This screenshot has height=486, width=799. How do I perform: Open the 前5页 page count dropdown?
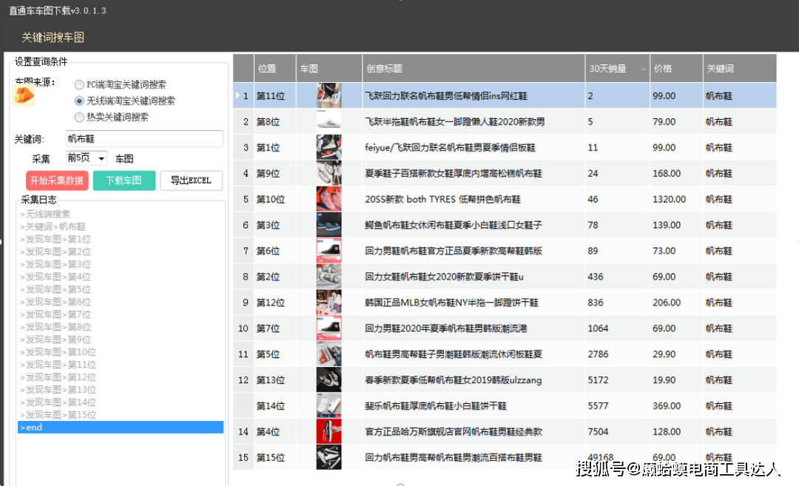(86, 158)
